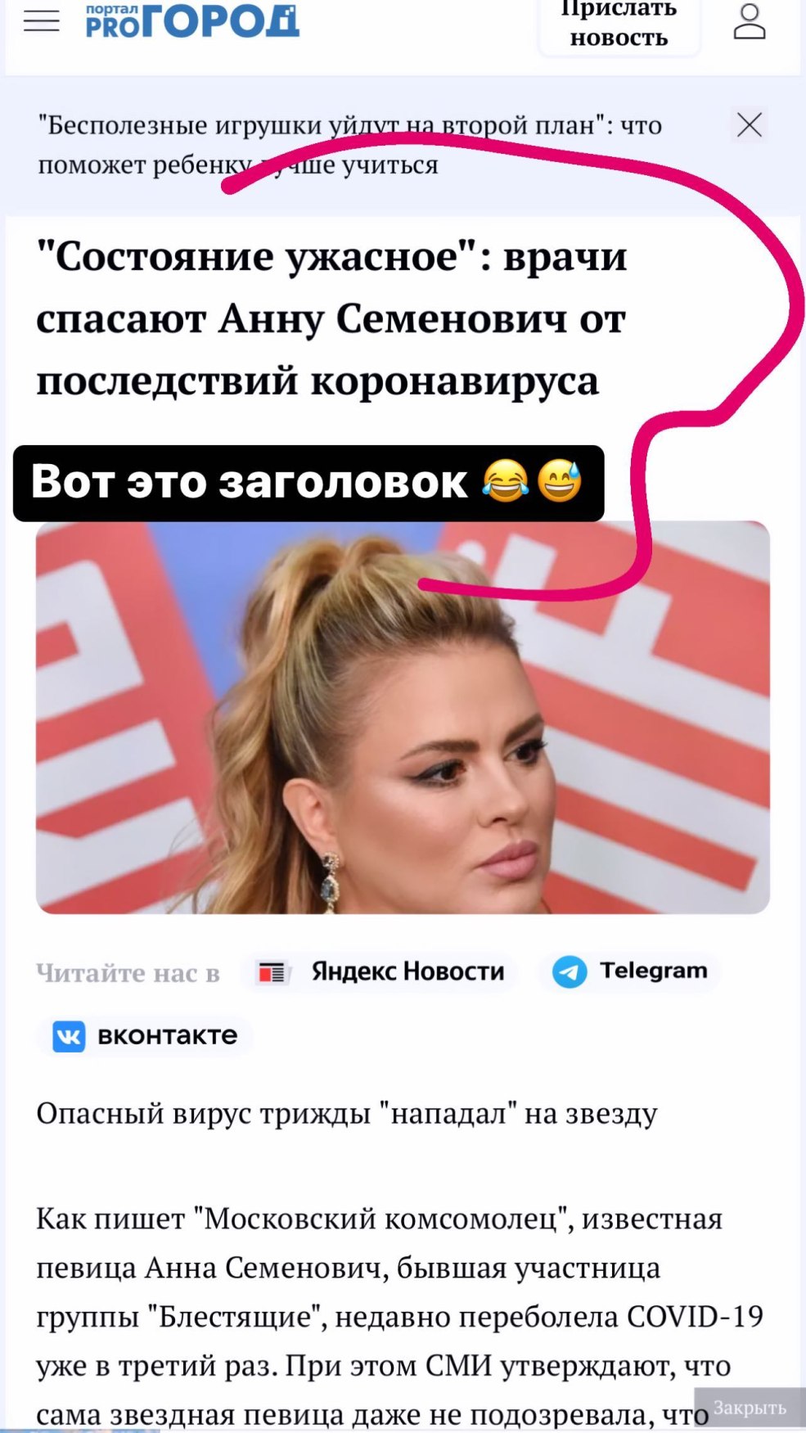Tap the Вот это заголовок text sticker
Screen dimensions: 806x1433
point(308,483)
